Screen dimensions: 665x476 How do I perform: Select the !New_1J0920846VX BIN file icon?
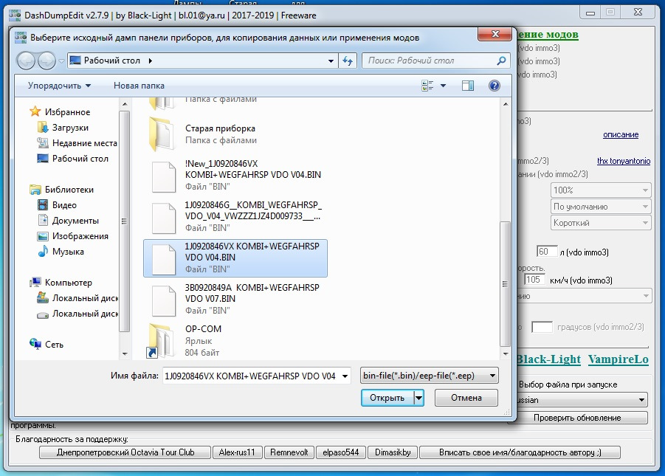164,177
